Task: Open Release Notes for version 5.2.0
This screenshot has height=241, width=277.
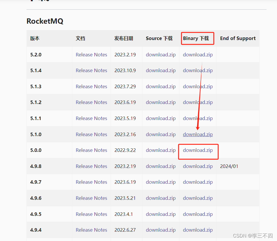Action: point(91,55)
